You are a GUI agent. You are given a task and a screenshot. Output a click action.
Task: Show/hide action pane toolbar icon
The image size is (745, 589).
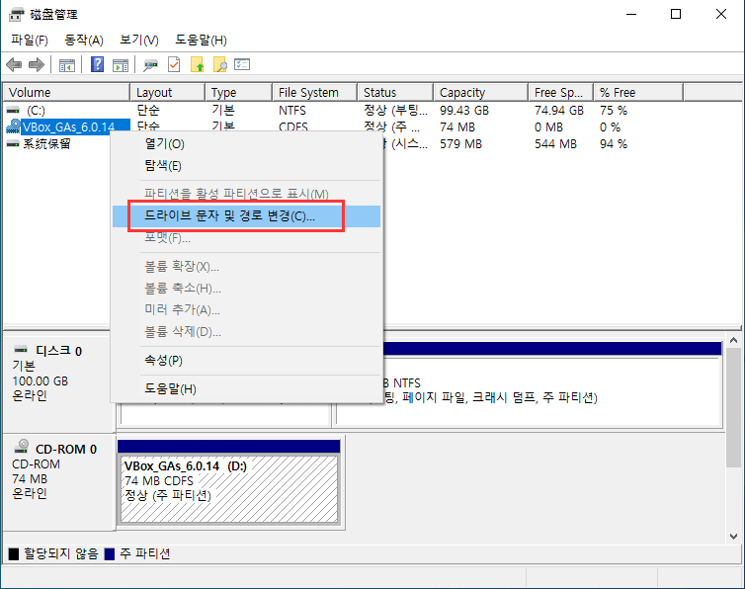(121, 64)
